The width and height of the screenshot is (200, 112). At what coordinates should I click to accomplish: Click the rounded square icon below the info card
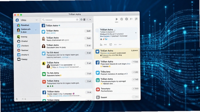110,45
